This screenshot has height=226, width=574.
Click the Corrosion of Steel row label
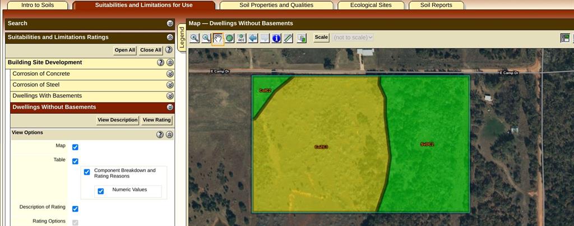[36, 85]
